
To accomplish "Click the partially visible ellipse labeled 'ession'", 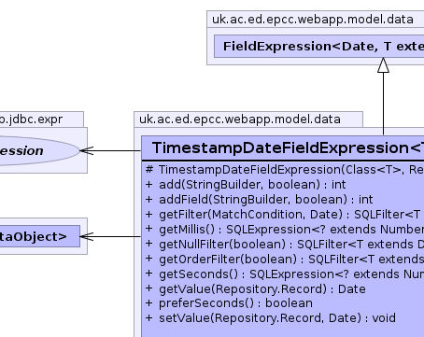I will 39,150.
